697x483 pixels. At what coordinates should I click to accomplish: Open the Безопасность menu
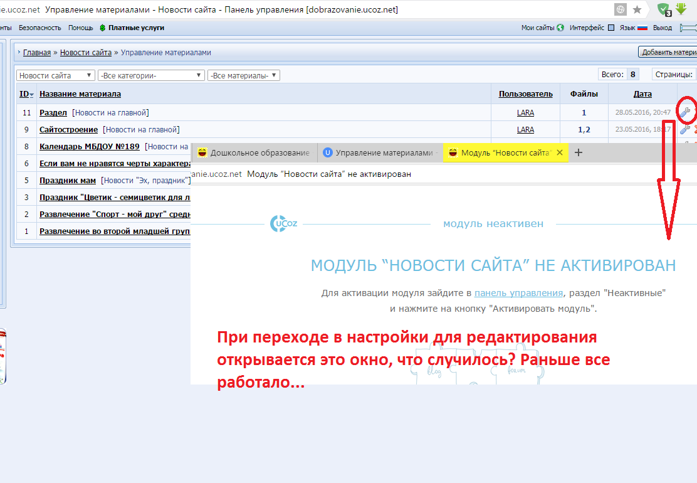point(40,28)
